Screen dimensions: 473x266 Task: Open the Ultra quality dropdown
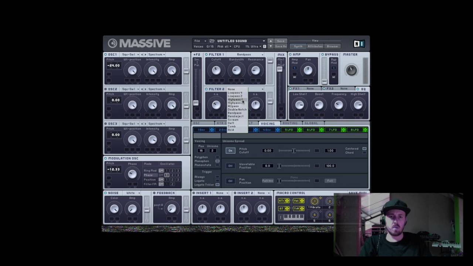[256, 47]
